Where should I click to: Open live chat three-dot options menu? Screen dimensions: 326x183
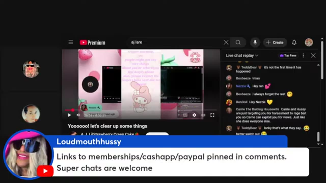[303, 55]
